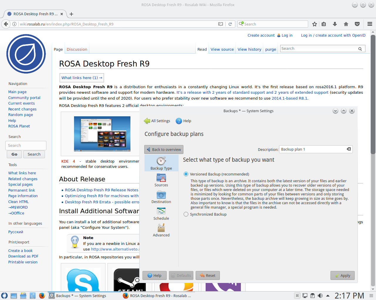Screen dimensions: 376x300
Task: Apply the backup plan settings
Action: (343, 275)
